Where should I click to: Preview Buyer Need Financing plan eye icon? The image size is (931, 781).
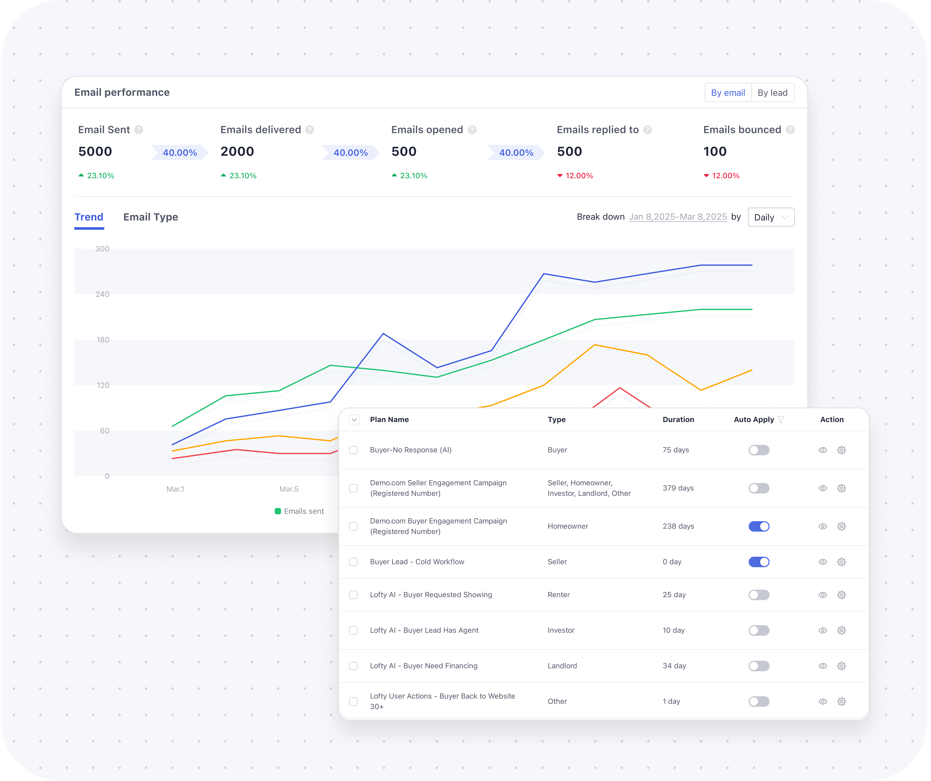(x=823, y=666)
